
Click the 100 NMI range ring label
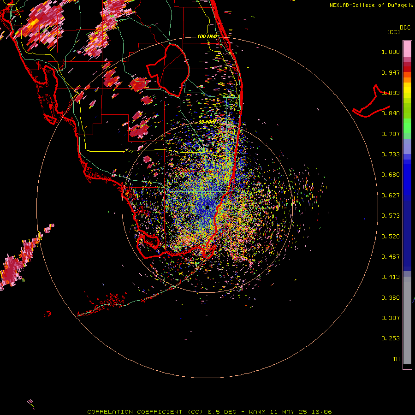(207, 36)
